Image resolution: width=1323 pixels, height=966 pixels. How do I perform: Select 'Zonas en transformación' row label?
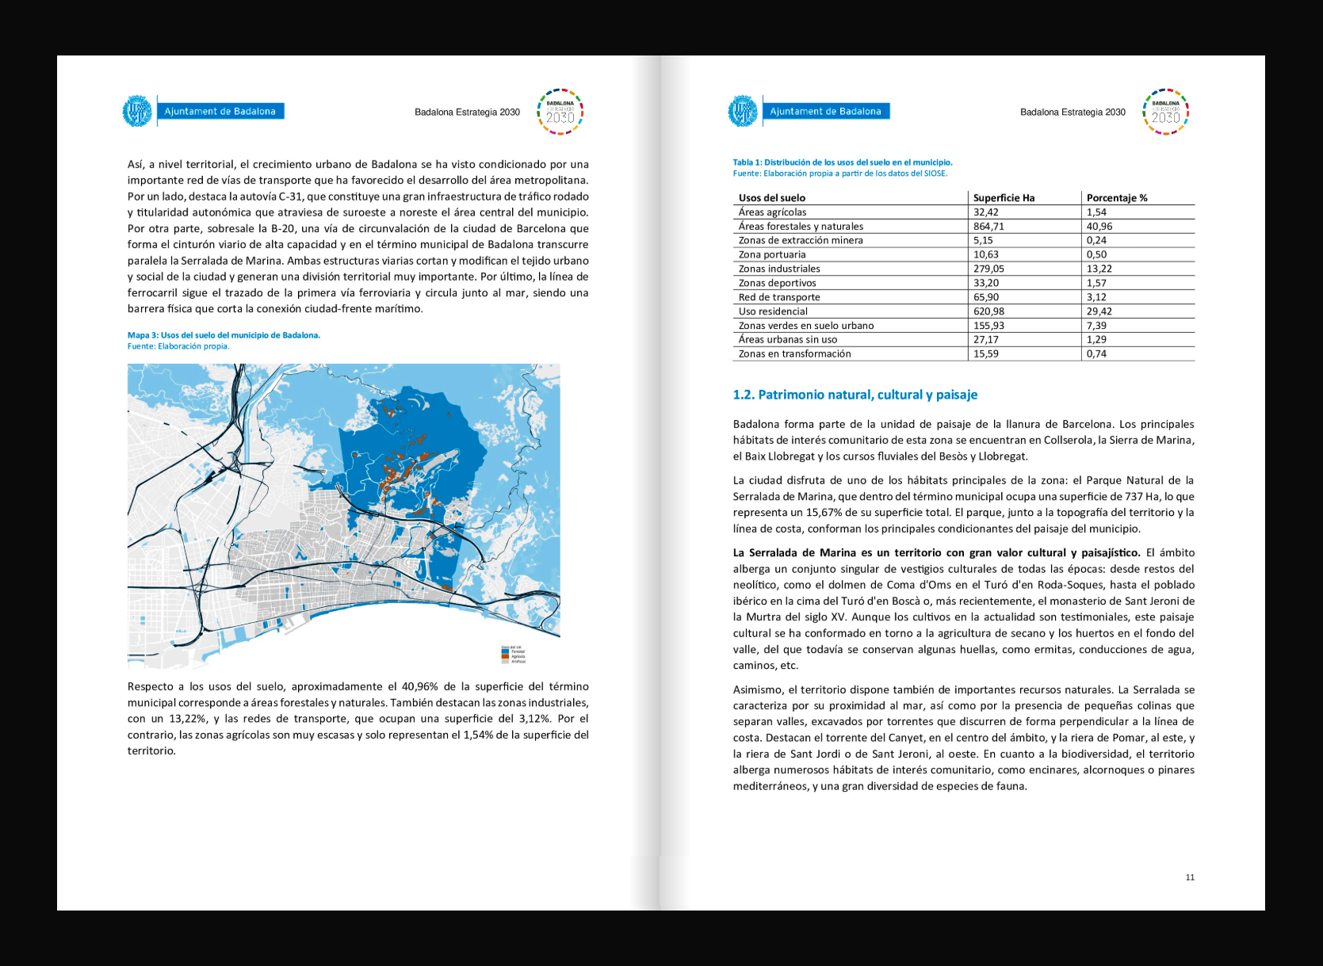795,354
